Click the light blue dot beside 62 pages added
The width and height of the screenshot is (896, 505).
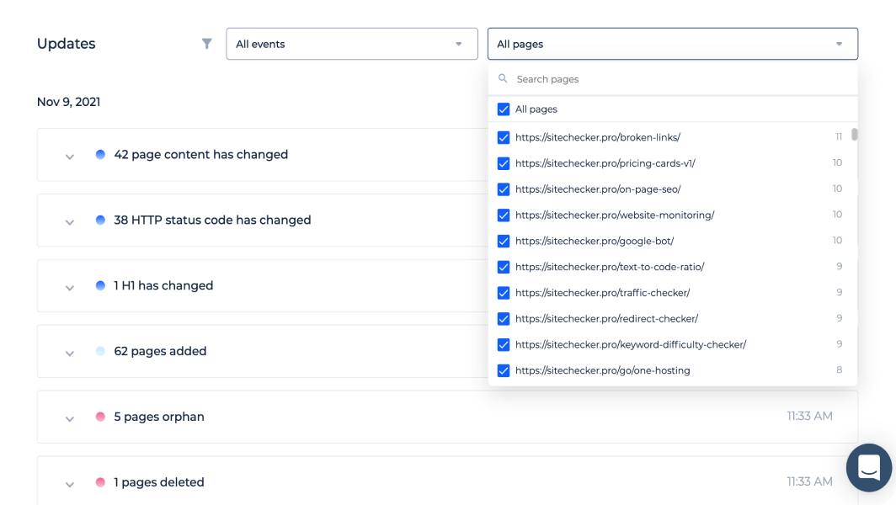[x=100, y=351]
